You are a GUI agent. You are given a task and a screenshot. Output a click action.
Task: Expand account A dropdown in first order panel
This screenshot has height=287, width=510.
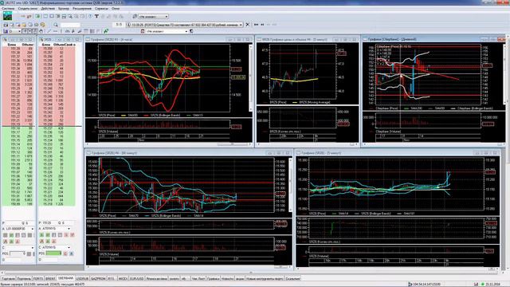[32, 229]
